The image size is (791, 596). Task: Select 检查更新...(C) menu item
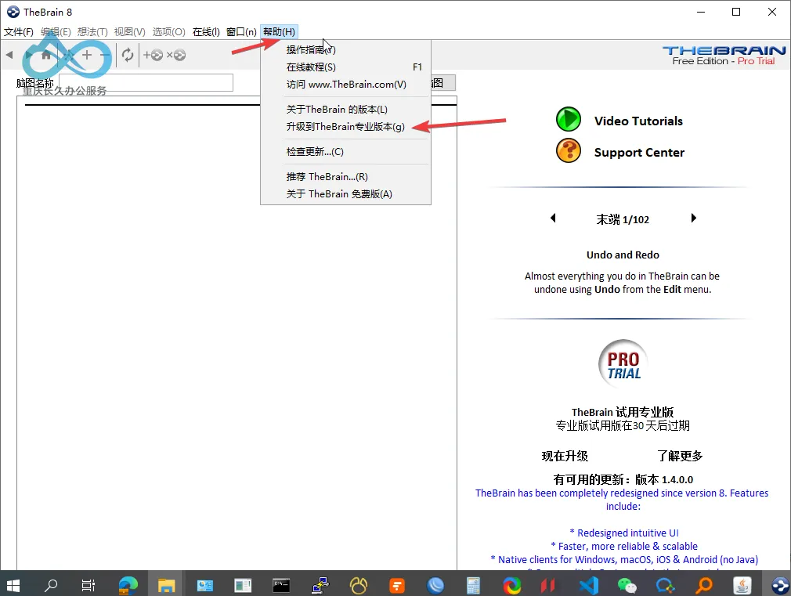point(345,151)
